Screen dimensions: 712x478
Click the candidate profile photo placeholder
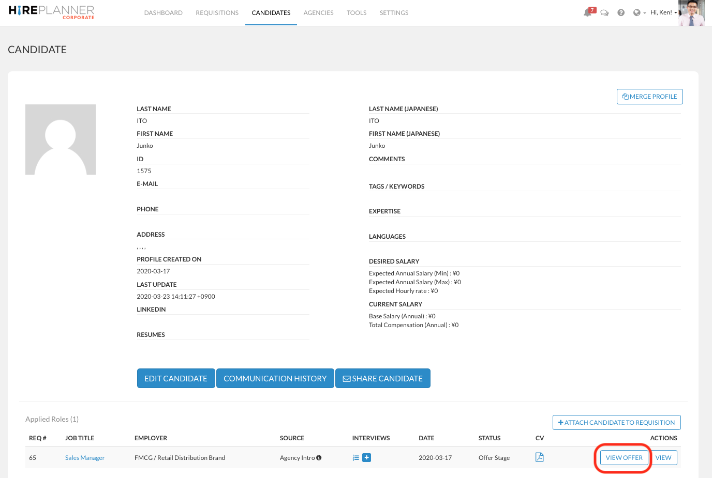pyautogui.click(x=61, y=140)
